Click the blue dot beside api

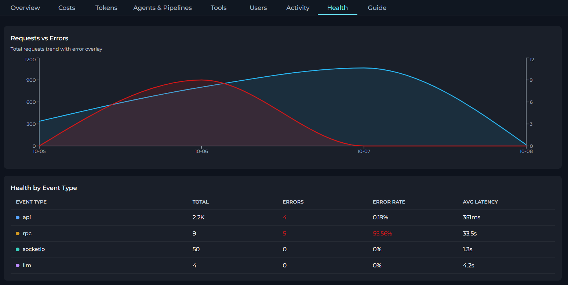[x=18, y=218]
